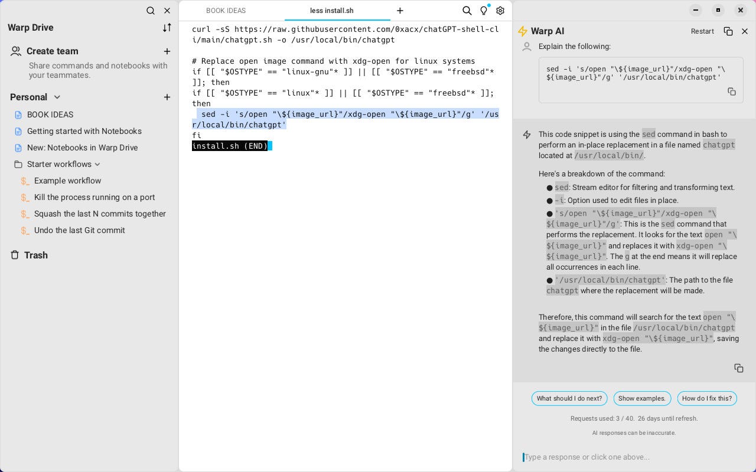
Task: Click 'What should I do next?' suggestion
Action: tap(569, 398)
